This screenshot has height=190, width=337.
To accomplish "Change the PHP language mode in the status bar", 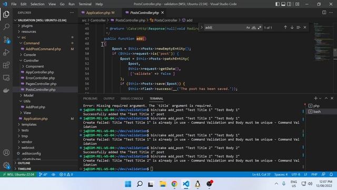I will 314,174.
